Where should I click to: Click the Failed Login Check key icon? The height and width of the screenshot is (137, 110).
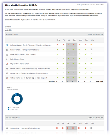point(7,59)
